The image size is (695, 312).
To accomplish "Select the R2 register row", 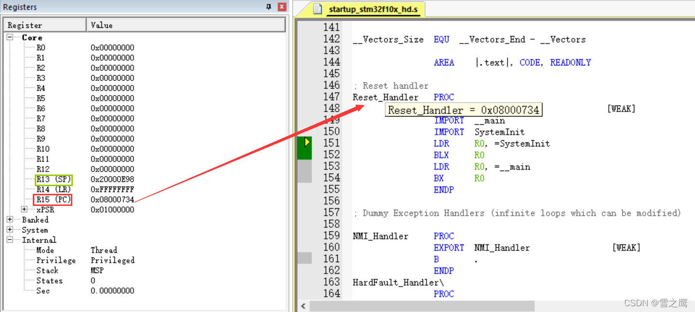I will tap(145, 68).
